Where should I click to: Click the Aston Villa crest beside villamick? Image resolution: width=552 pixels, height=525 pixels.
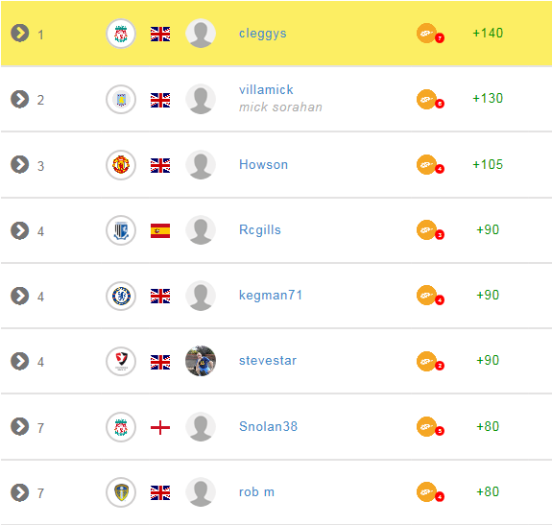tap(121, 100)
